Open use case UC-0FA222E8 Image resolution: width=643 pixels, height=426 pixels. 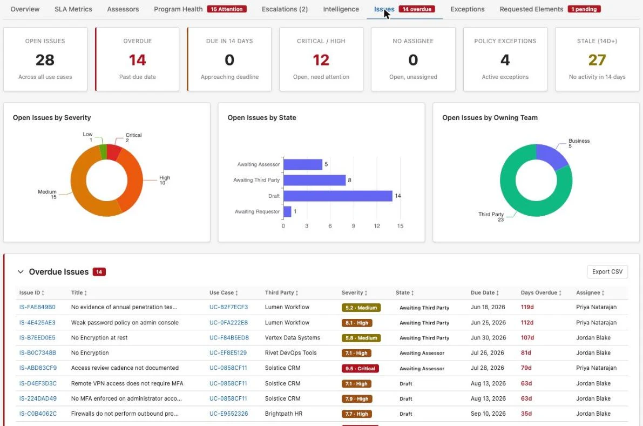(228, 323)
